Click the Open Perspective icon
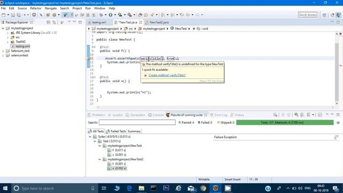 click(x=324, y=15)
